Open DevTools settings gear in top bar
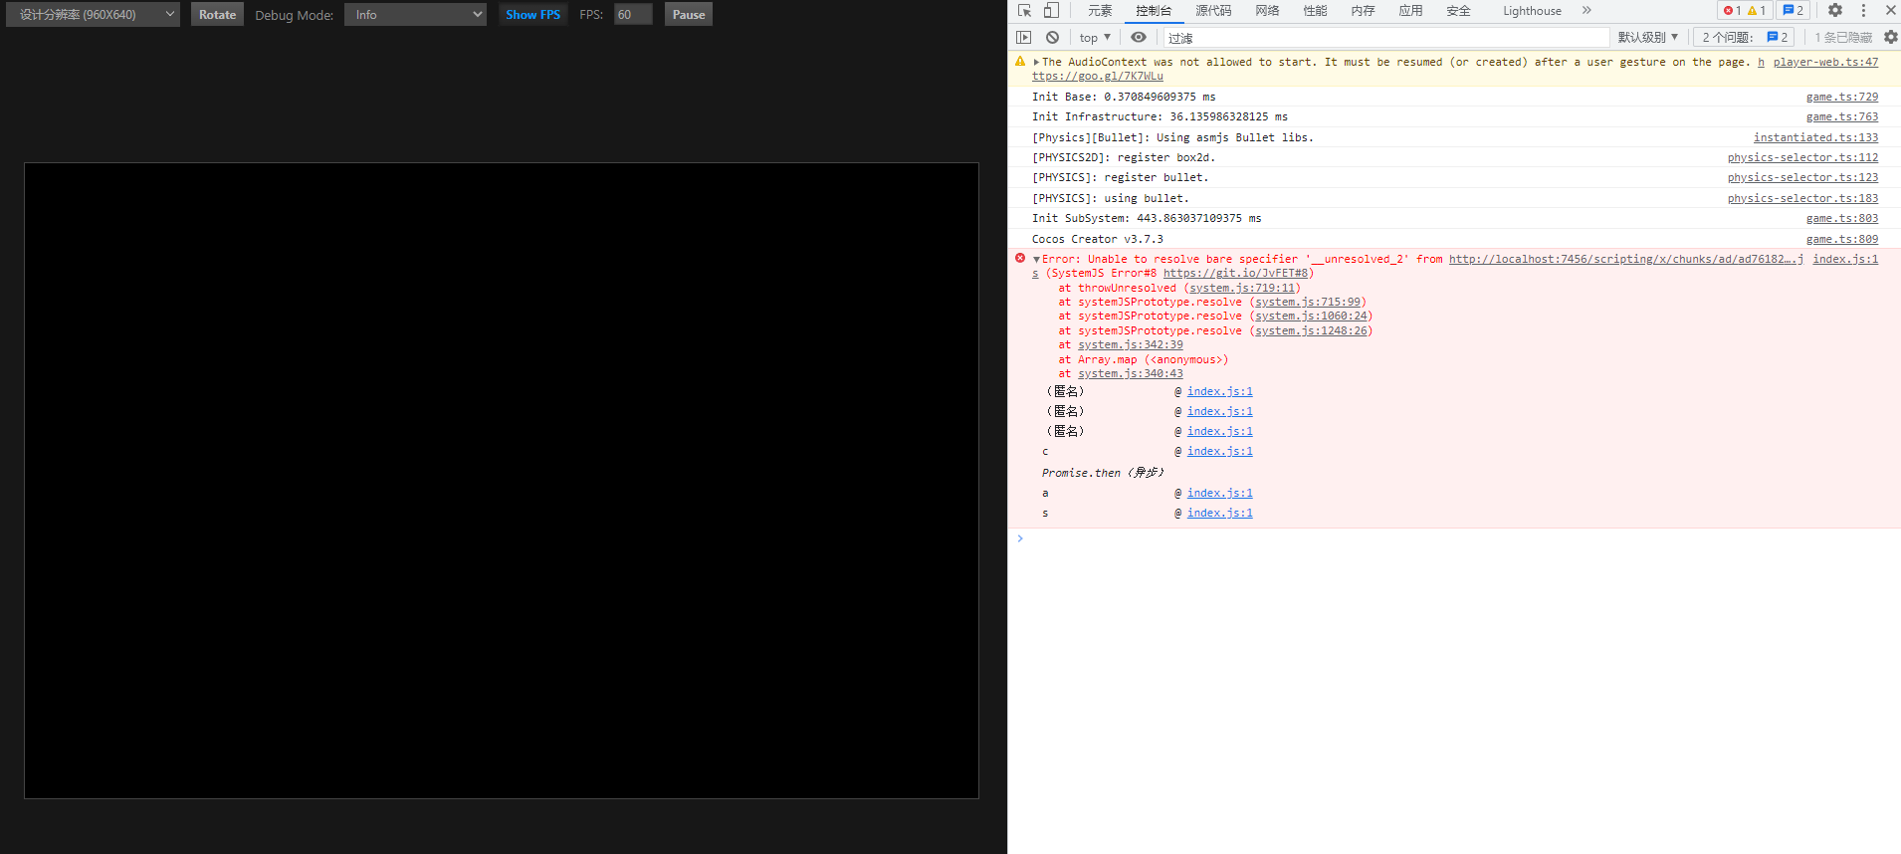The height and width of the screenshot is (854, 1901). [1835, 11]
